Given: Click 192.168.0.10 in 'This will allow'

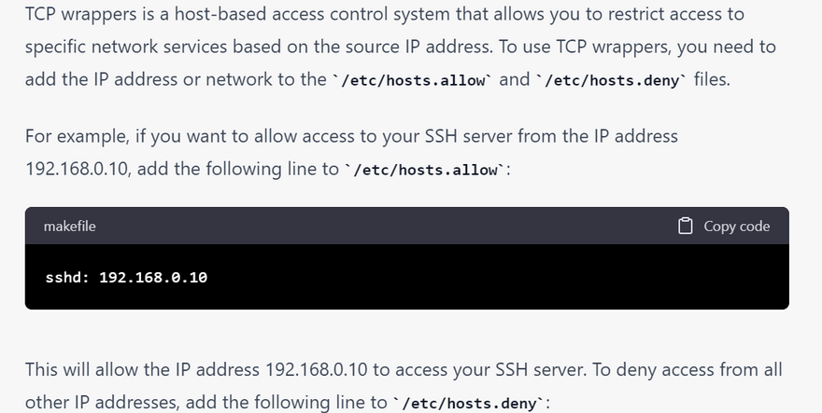Looking at the screenshot, I should (317, 369).
